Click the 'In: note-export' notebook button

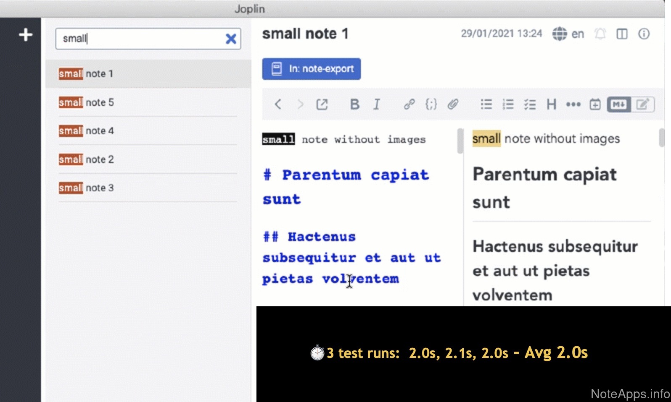pos(311,69)
